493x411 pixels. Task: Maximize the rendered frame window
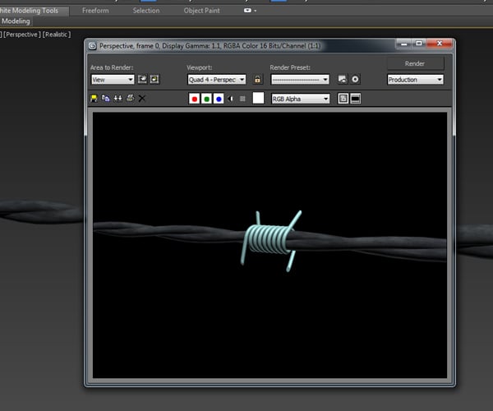(419, 44)
